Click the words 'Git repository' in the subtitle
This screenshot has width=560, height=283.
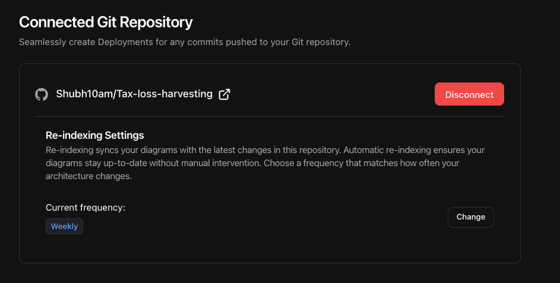(x=320, y=43)
